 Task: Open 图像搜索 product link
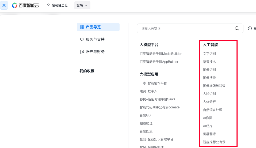click(x=209, y=78)
